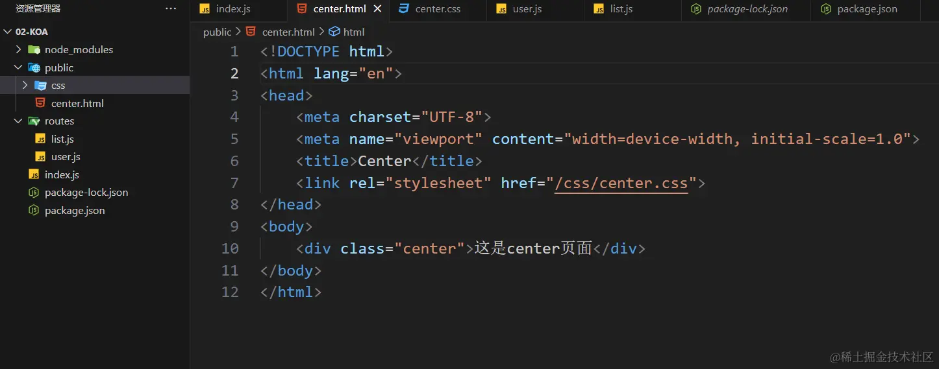The height and width of the screenshot is (369, 939).
Task: Open the explorer more actions ellipsis
Action: [x=171, y=9]
